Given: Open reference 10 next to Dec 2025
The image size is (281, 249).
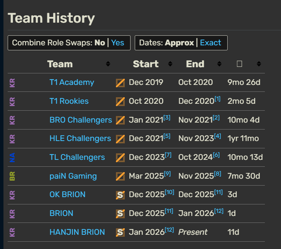Looking at the screenshot, I should pos(169,192).
